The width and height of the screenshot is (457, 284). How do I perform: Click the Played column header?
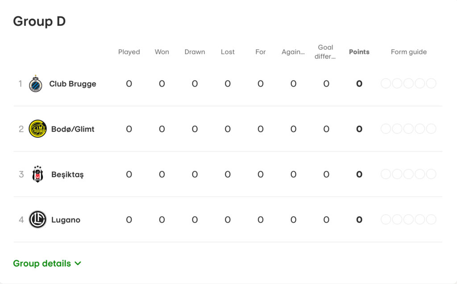tap(129, 52)
